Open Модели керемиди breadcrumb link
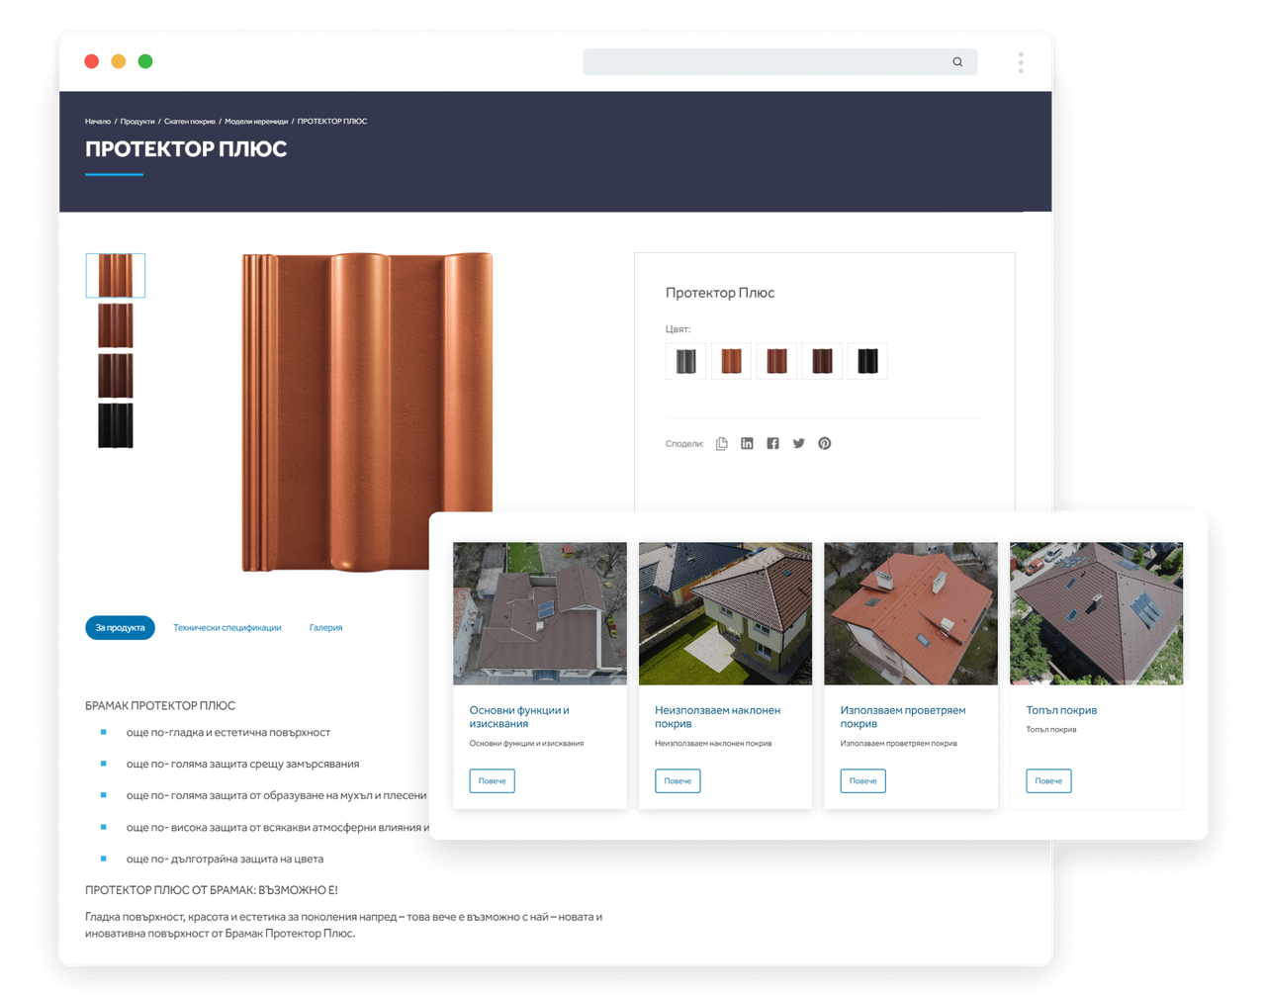The height and width of the screenshot is (998, 1266). click(x=256, y=122)
